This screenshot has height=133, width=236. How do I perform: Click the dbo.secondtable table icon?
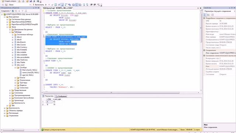click(x=15, y=57)
